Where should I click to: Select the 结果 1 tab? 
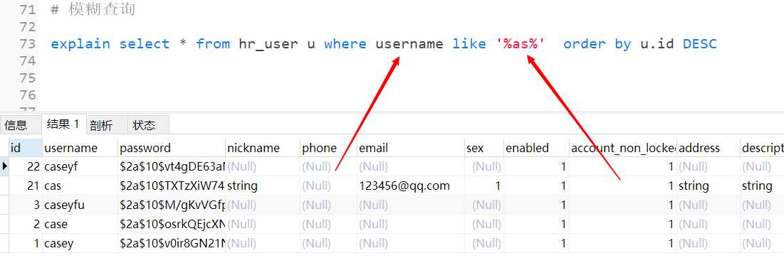pos(63,124)
